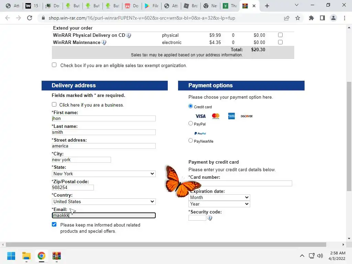The image size is (352, 264).
Task: Open the info icon beside WinRAR Maintenance
Action: [x=104, y=42]
